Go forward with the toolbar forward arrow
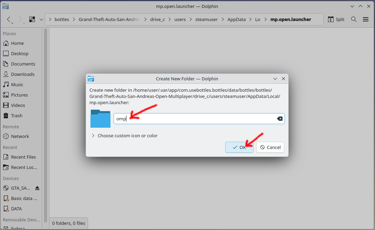 (21, 19)
